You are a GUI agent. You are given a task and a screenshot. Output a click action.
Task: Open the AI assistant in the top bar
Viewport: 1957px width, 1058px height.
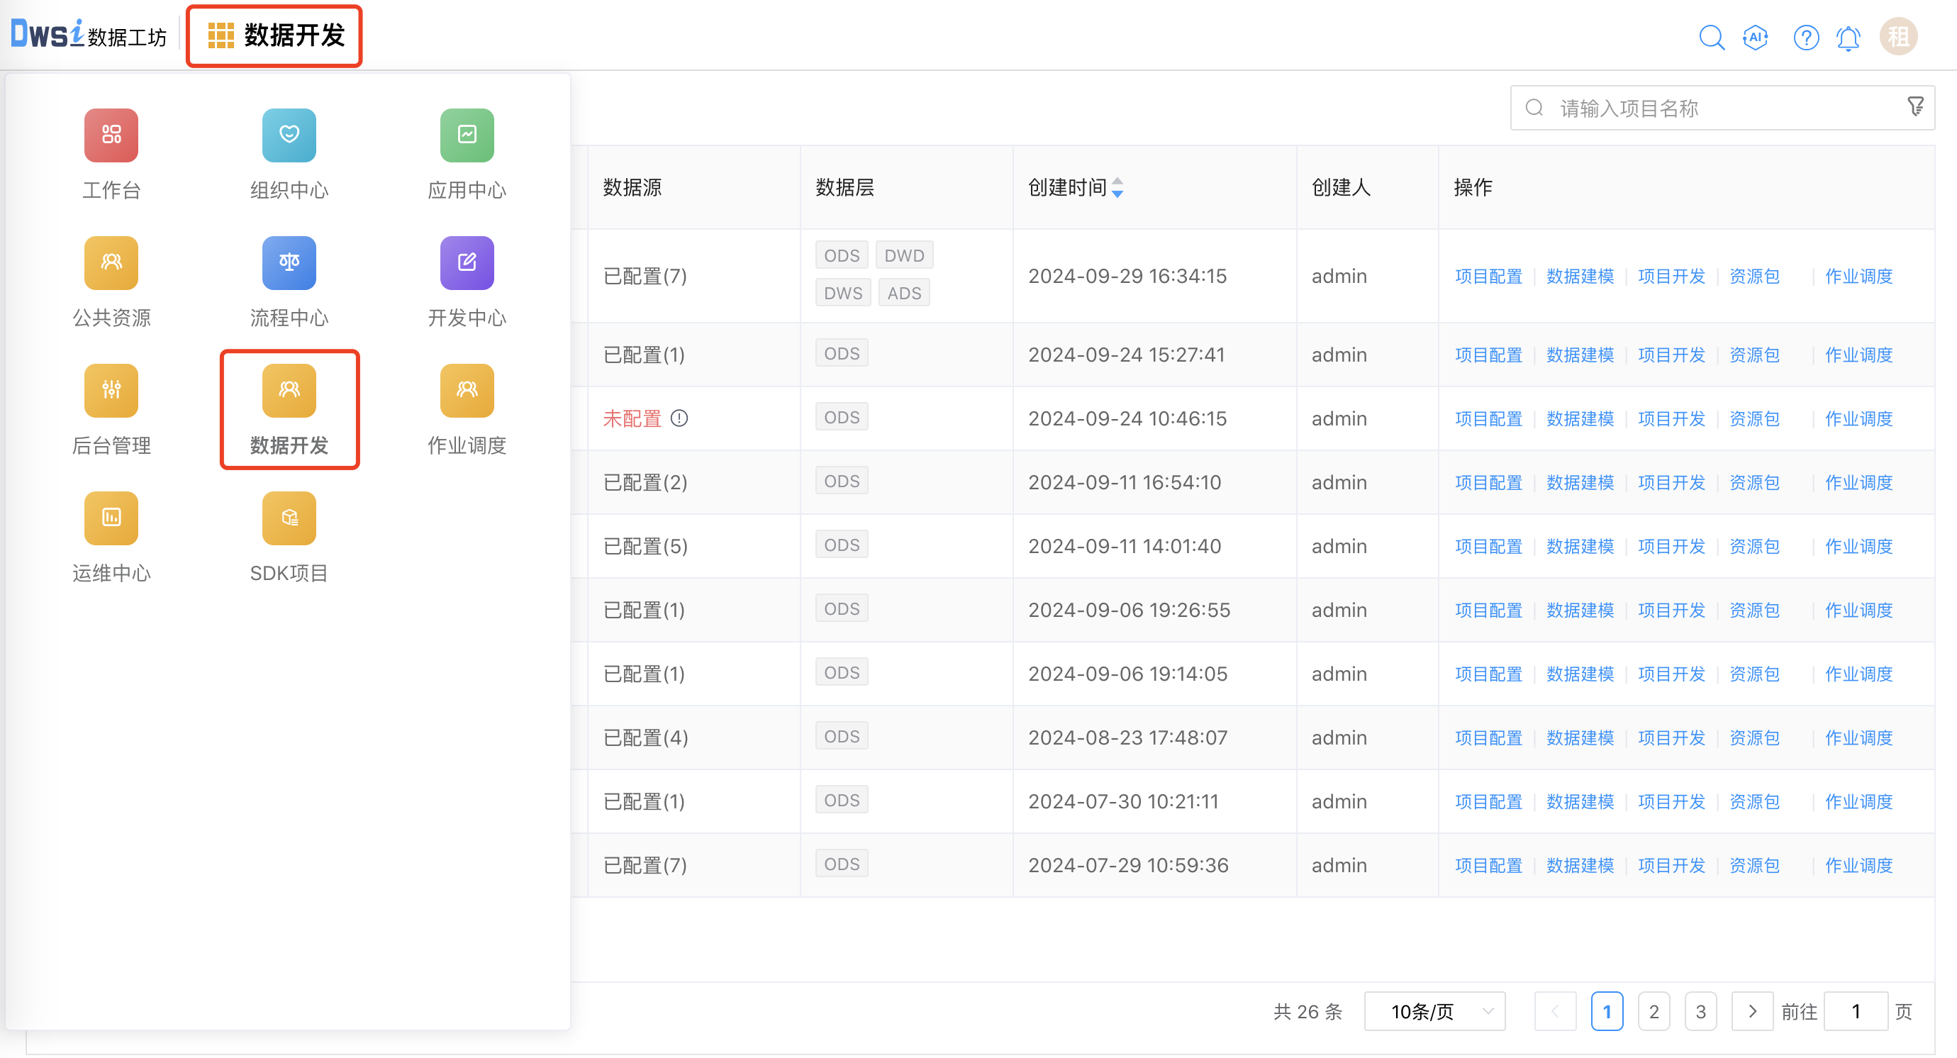(1756, 36)
